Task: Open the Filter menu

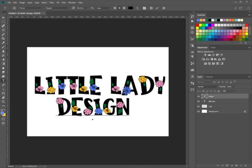Action: [x=52, y=3]
